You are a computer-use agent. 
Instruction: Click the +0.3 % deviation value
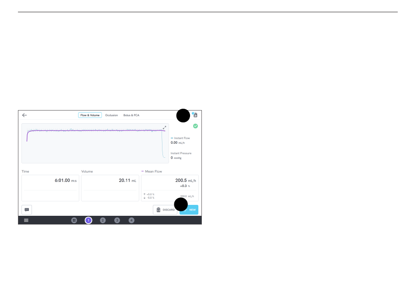coord(185,186)
